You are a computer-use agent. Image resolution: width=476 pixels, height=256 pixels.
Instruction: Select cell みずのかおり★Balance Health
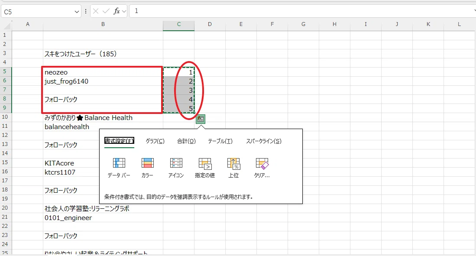(103, 117)
